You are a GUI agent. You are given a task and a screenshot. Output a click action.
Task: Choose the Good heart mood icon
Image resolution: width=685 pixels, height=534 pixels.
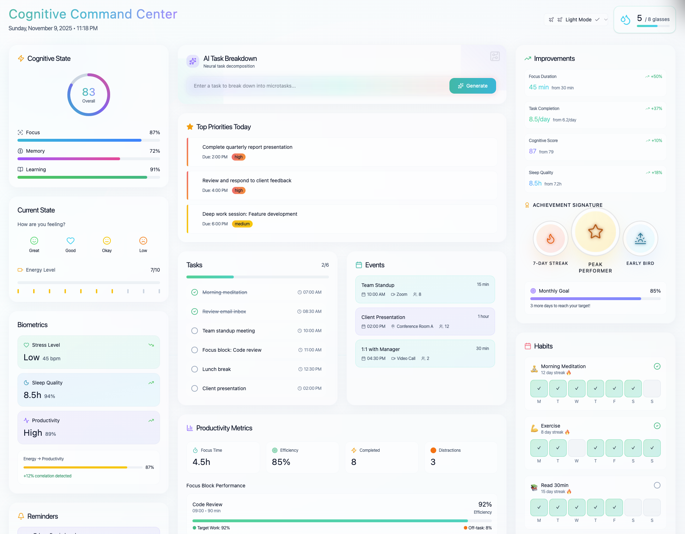coord(71,241)
